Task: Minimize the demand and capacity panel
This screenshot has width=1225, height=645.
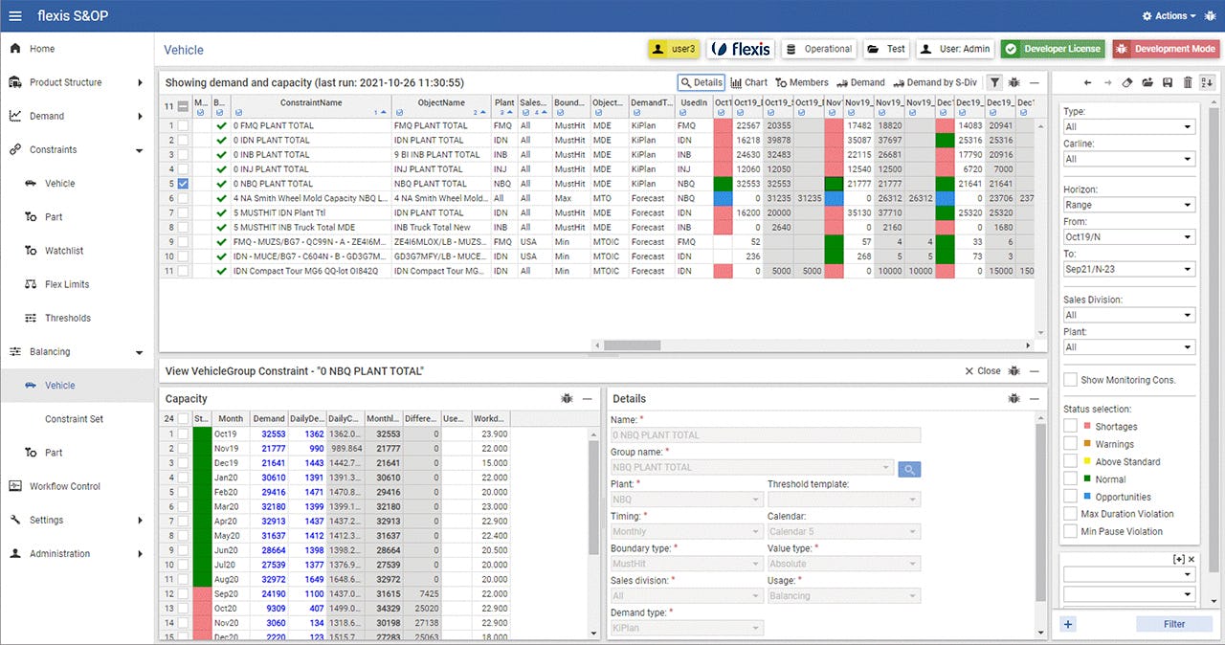Action: point(1035,83)
